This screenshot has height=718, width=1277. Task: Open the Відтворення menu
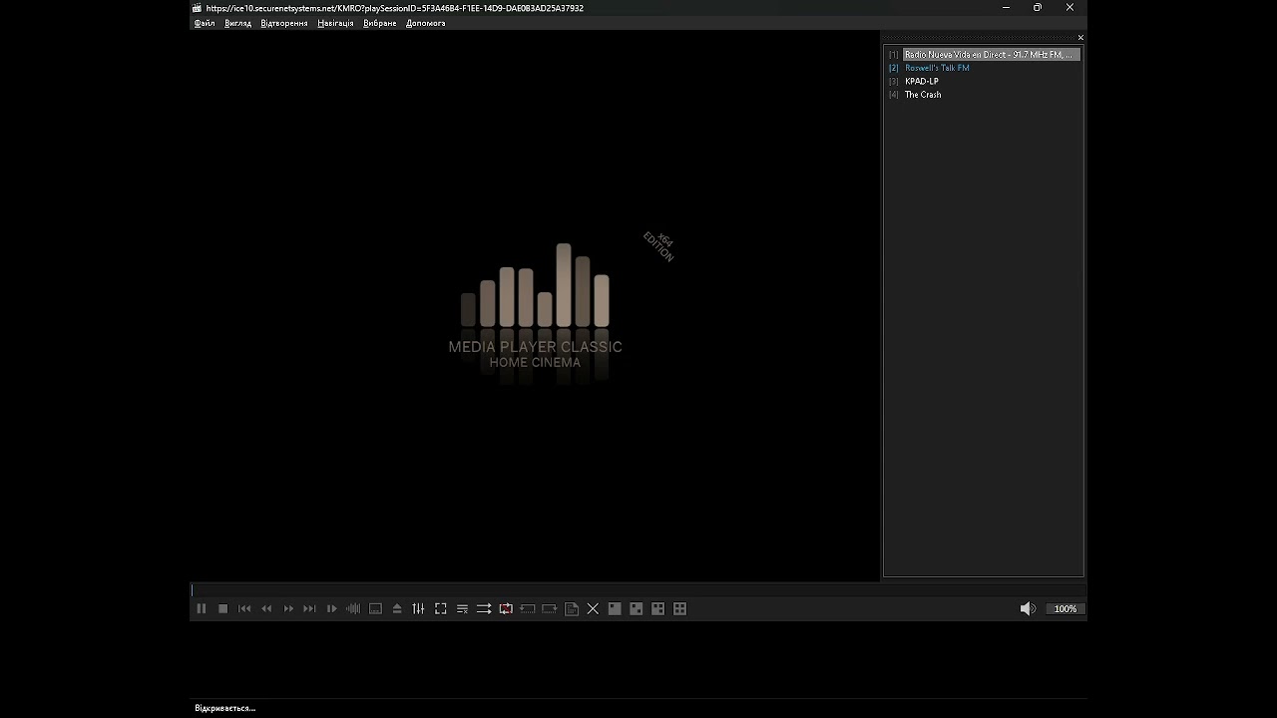[x=284, y=23]
